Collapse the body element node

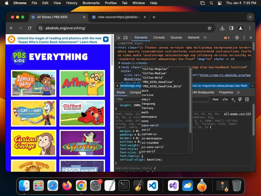tap(119, 67)
